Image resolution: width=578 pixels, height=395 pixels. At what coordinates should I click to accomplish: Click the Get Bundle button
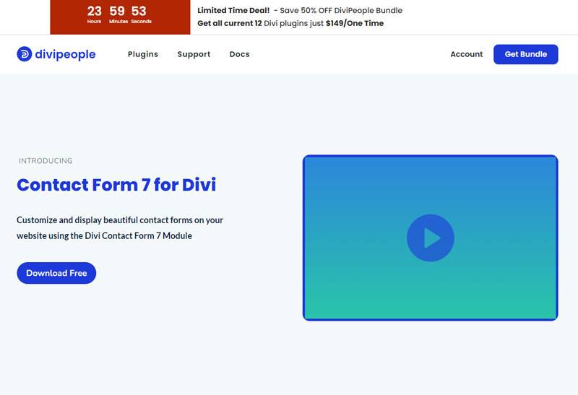[x=526, y=54]
